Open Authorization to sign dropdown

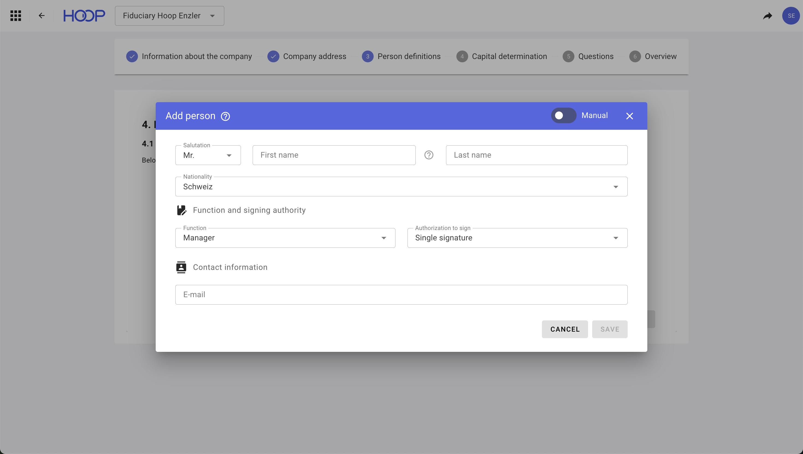[x=517, y=238]
